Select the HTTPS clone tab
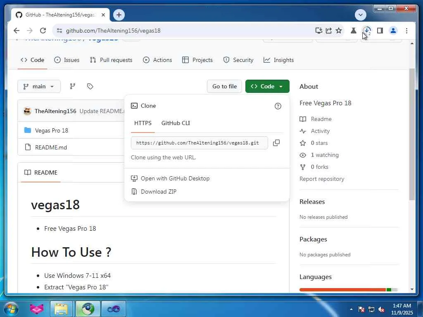 pyautogui.click(x=143, y=123)
